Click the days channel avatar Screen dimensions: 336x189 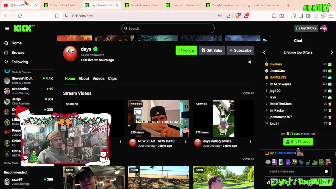70,53
